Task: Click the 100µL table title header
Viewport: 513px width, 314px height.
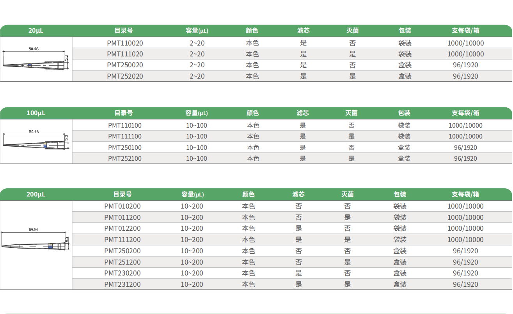Action: click(36, 113)
